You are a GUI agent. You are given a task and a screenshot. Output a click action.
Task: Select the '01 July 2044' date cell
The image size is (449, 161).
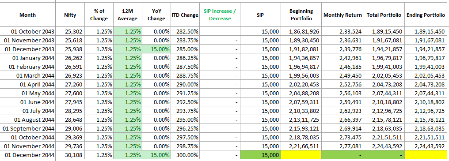[x=28, y=111]
